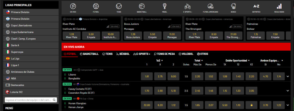
Task: Open the Resultados bar chart icon
Action: click(x=279, y=6)
